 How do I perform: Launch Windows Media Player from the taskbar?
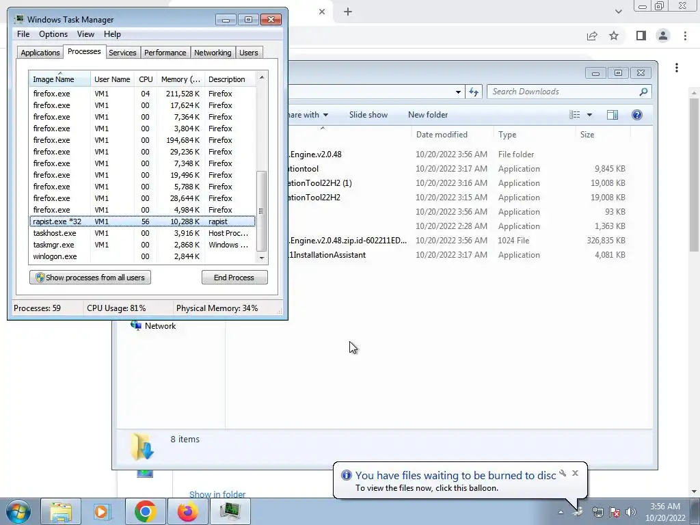click(103, 511)
